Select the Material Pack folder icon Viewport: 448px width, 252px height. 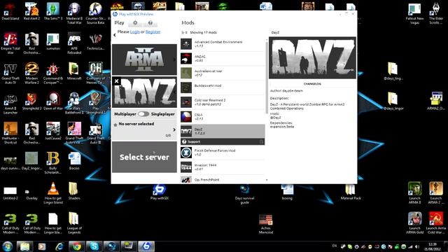(x=351, y=192)
